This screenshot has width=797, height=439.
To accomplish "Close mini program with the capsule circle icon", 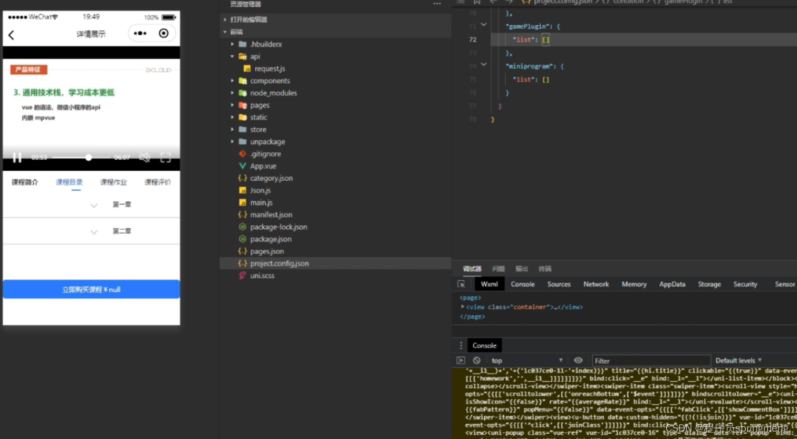I will (x=164, y=33).
